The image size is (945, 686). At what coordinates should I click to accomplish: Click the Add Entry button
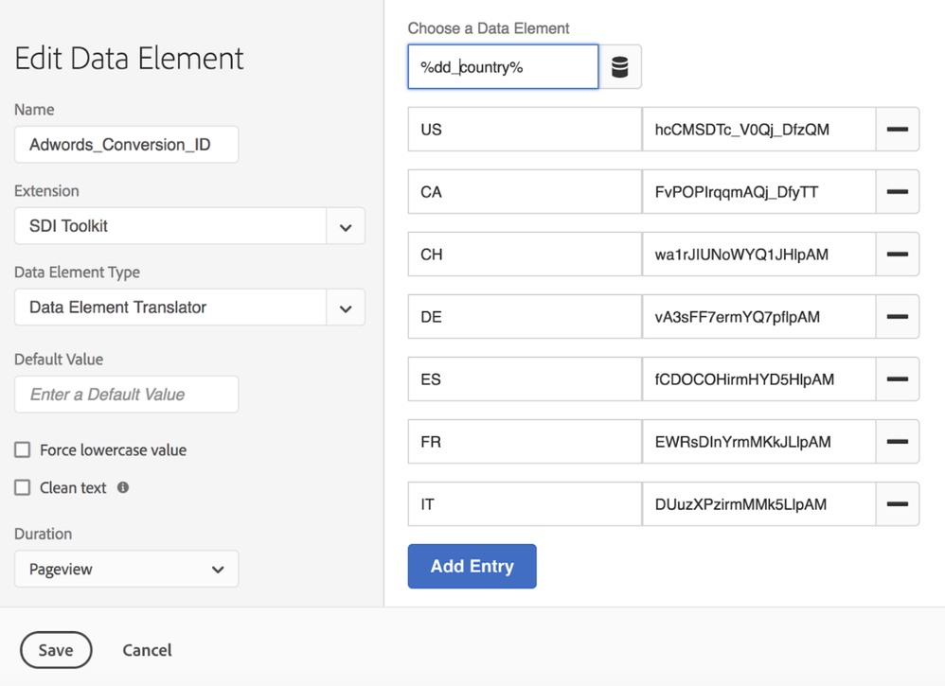click(472, 567)
